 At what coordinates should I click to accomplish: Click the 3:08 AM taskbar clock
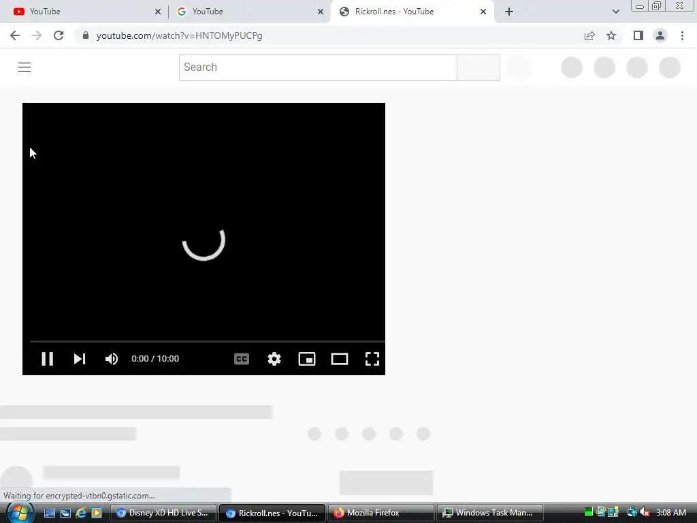click(671, 513)
